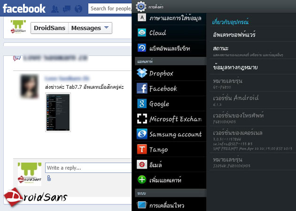This screenshot has width=296, height=211.
Task: Click the Microsoft Exchange icon
Action: (x=142, y=119)
